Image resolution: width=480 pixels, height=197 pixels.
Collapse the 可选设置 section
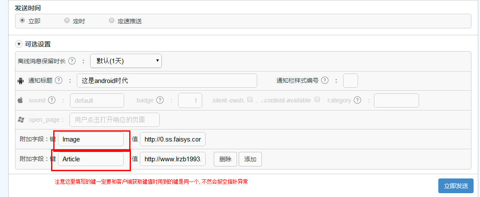tap(19, 44)
